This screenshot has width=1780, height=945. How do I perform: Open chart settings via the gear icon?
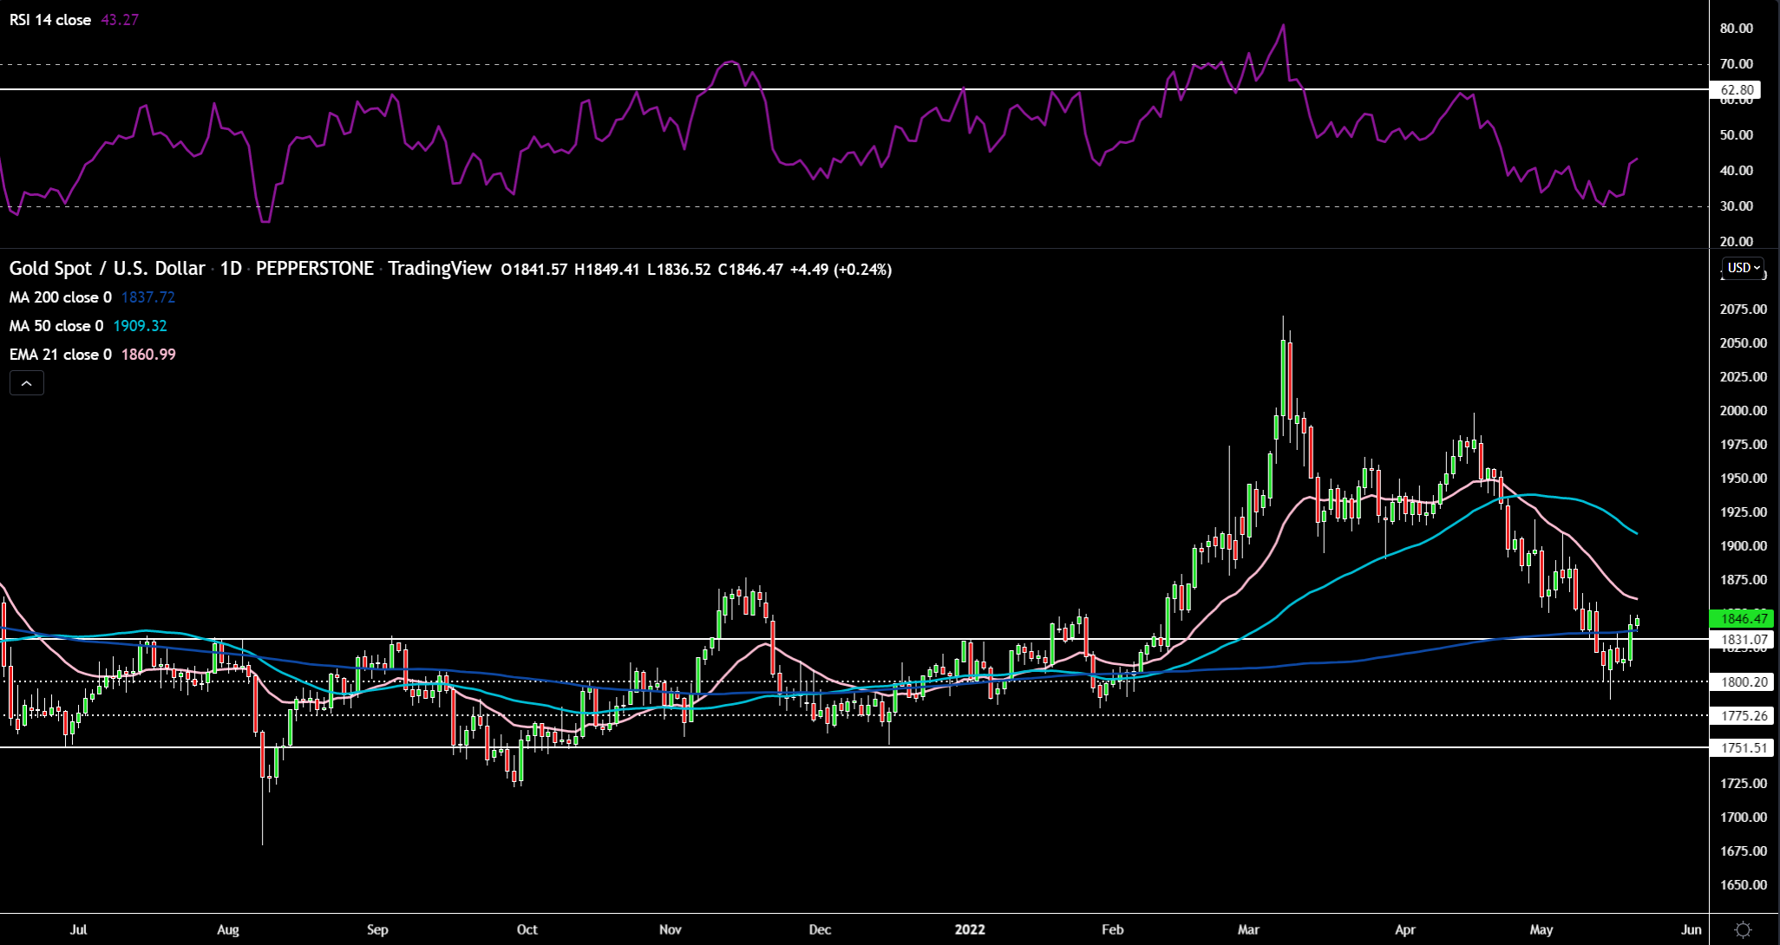tap(1744, 929)
